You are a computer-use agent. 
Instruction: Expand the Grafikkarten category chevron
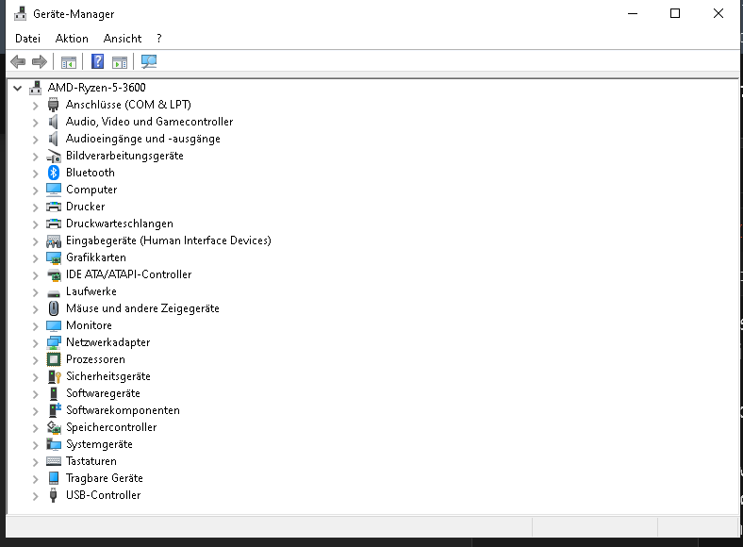coord(36,258)
